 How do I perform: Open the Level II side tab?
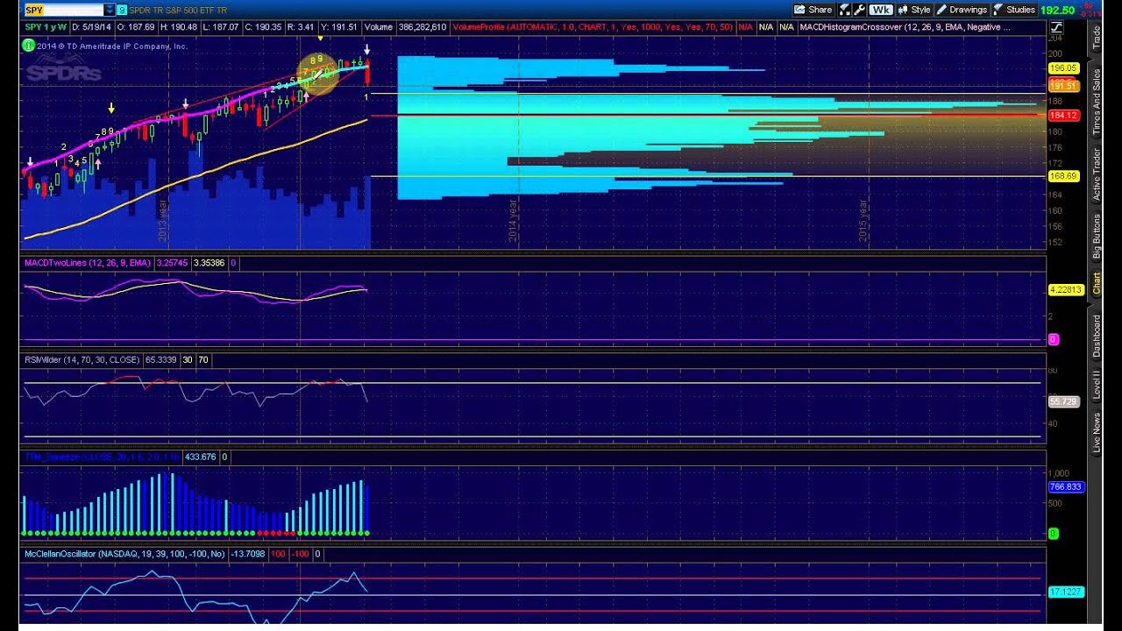[x=1097, y=385]
